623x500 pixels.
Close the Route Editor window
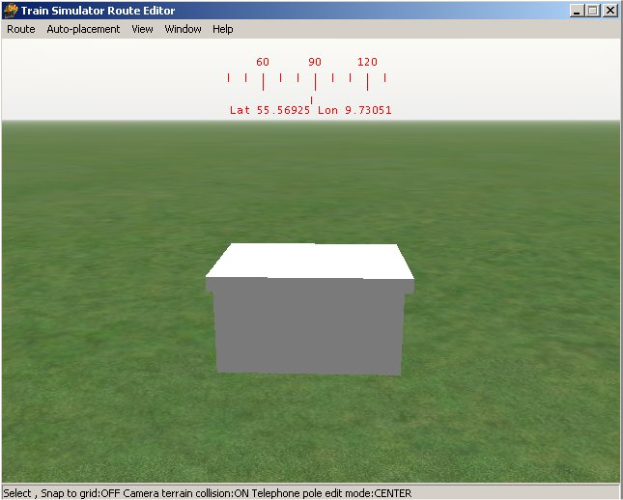coord(609,11)
